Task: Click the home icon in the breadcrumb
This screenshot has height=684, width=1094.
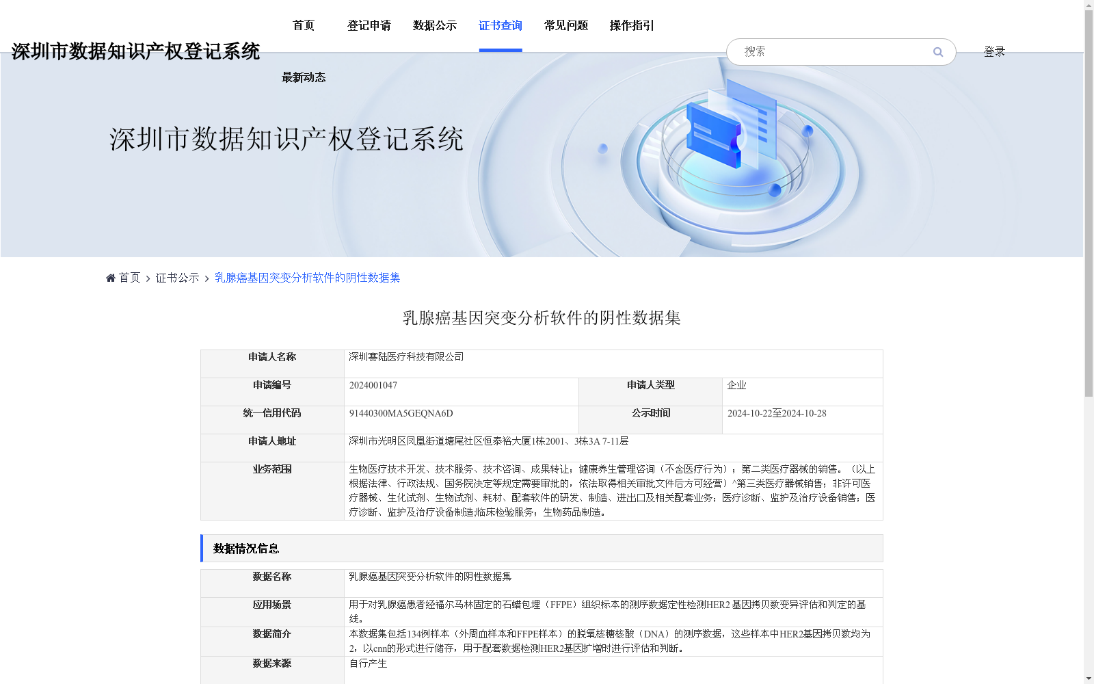Action: pyautogui.click(x=111, y=278)
